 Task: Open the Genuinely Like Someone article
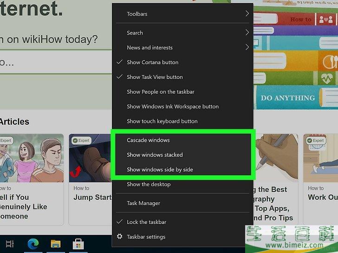tap(24, 207)
